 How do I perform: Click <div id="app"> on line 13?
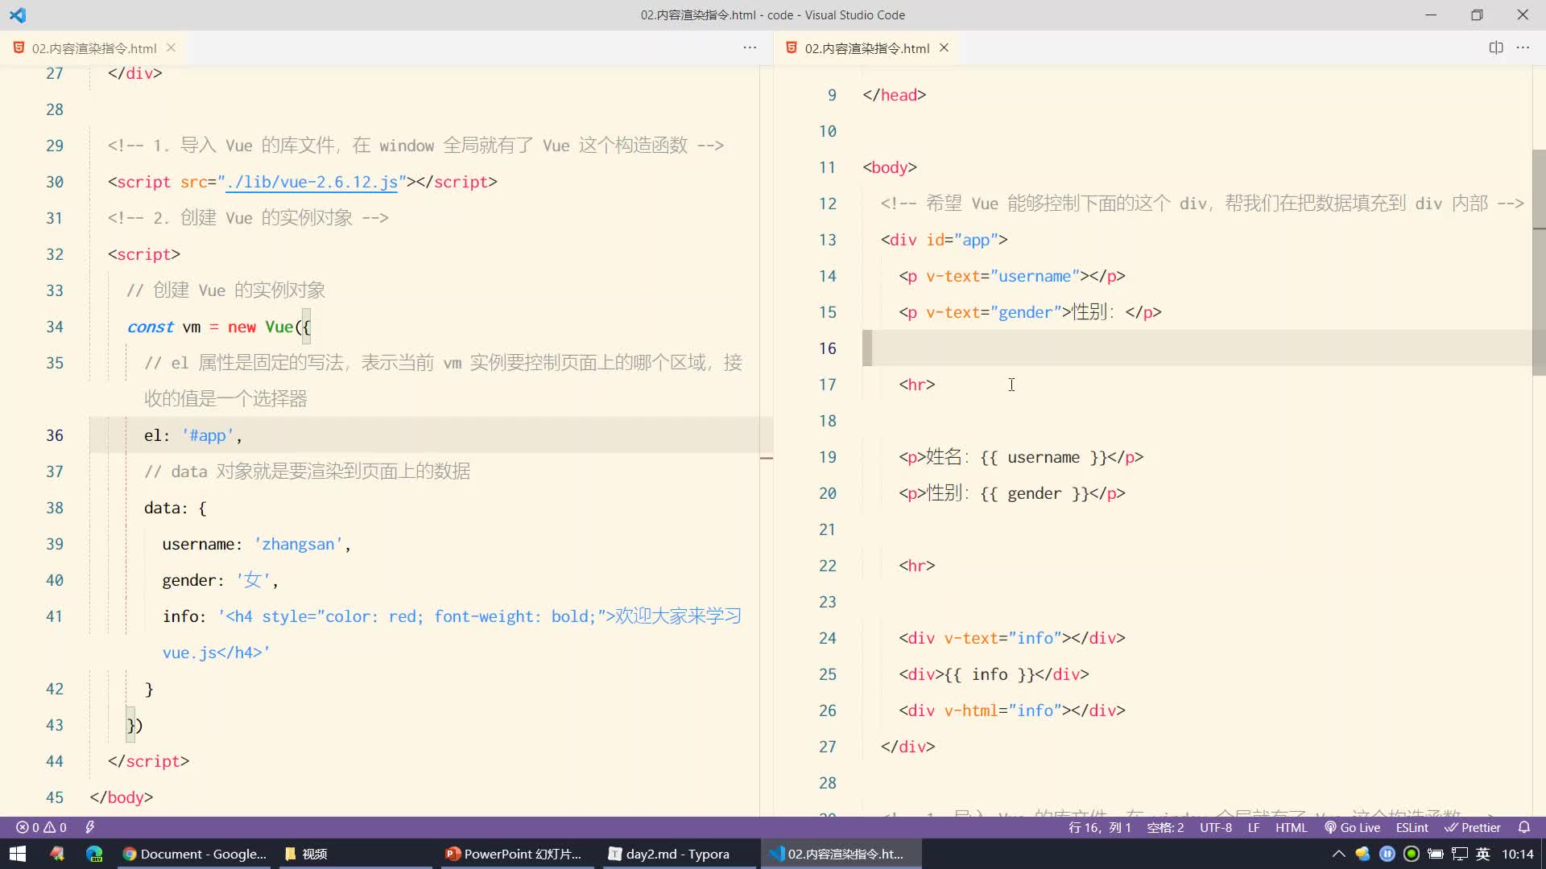(944, 240)
